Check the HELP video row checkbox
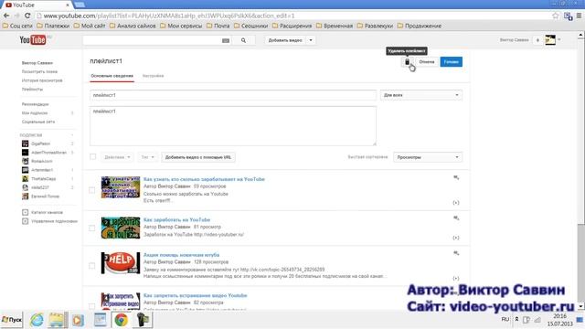This screenshot has width=585, height=329. click(91, 266)
